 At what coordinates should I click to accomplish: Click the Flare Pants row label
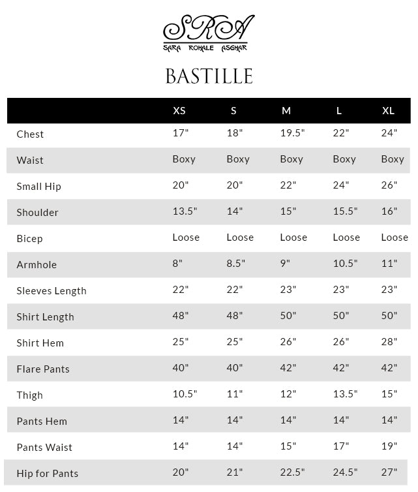click(43, 369)
